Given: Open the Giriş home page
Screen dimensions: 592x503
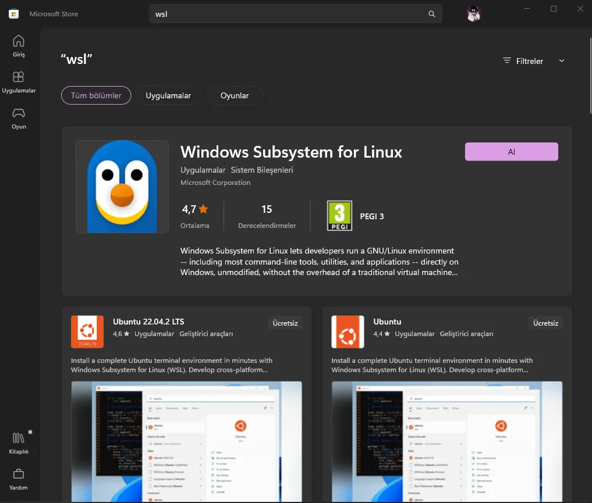Looking at the screenshot, I should (x=19, y=46).
